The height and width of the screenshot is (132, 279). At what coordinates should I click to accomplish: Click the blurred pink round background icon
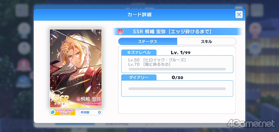24,65
